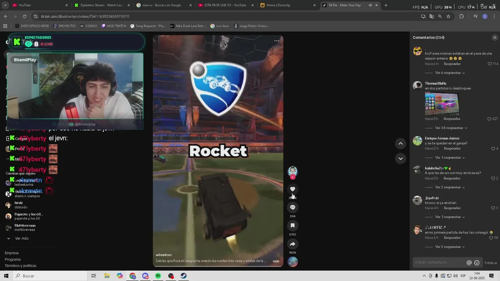Open File Explorer from the taskbar
Viewport: 500px width, 281px height.
(x=107, y=276)
